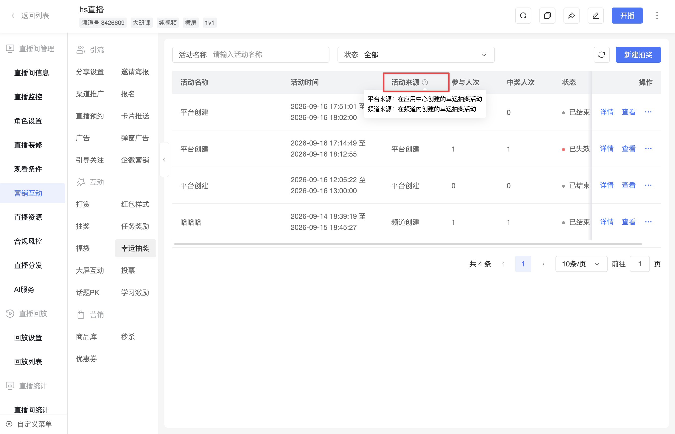Click the horizontal table scrollbar
Screen dimensions: 675x434
408,244
